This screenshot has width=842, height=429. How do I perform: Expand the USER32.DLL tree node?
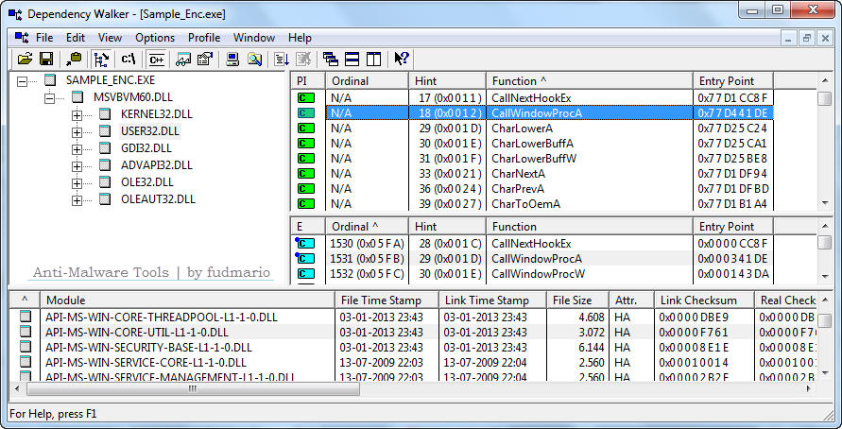click(x=77, y=132)
